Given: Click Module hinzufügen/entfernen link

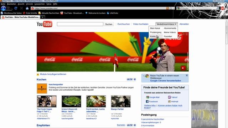Looking at the screenshot, I should 53,74.
